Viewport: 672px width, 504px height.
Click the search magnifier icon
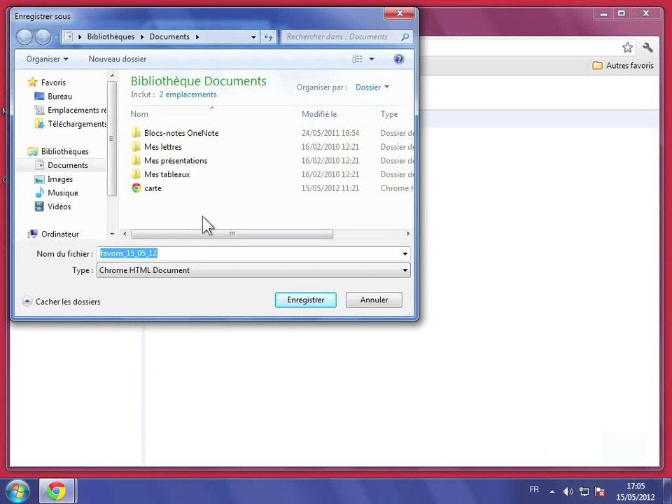point(405,37)
